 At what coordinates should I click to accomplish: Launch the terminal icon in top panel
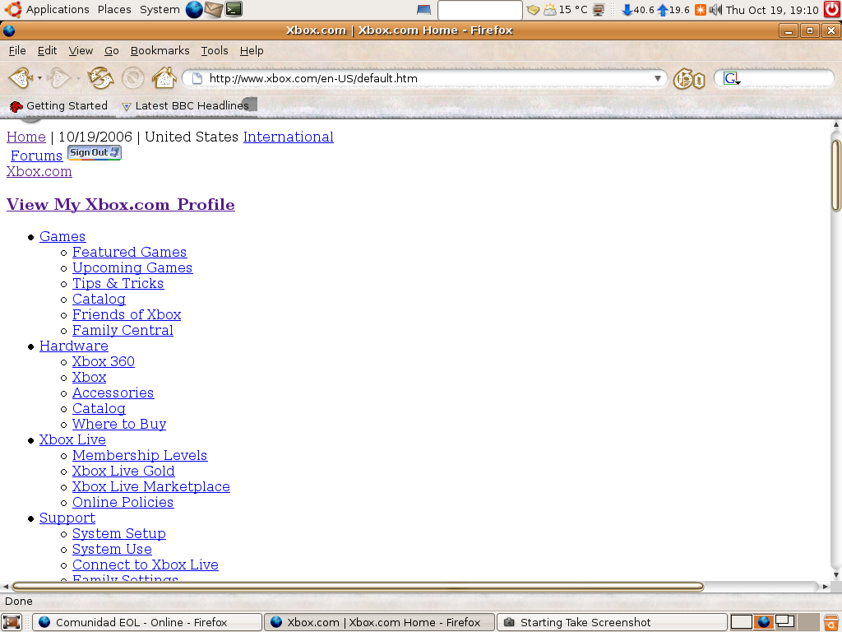pyautogui.click(x=234, y=9)
